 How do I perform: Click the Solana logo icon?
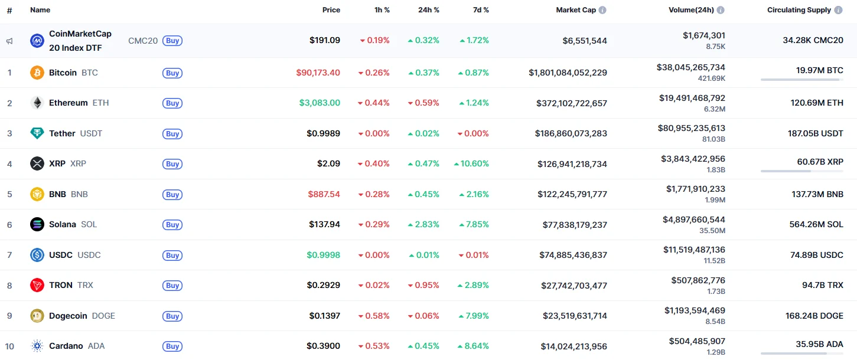[x=37, y=224]
